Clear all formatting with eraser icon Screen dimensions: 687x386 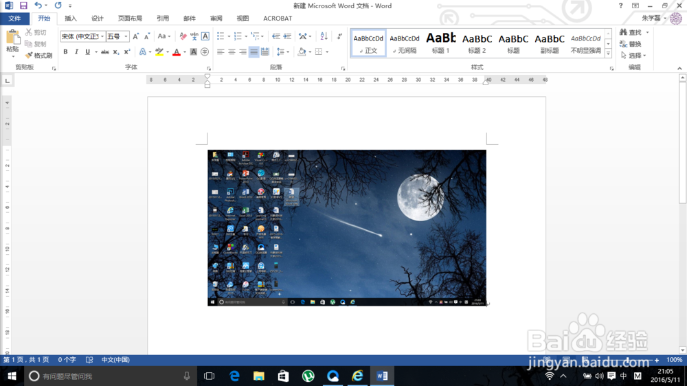coord(183,36)
